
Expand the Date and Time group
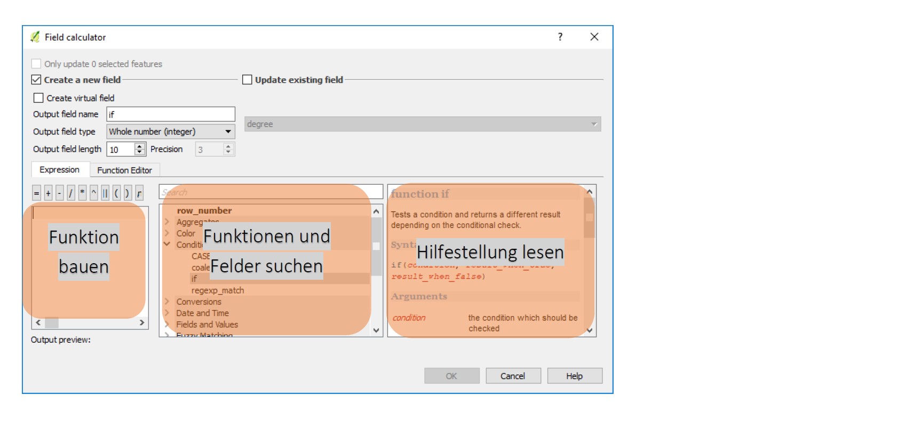click(166, 313)
